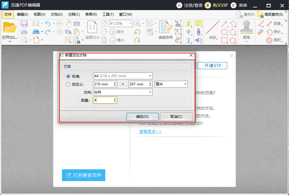Click the 注册/登录 account button
The height and width of the screenshot is (195, 289).
pyautogui.click(x=189, y=5)
